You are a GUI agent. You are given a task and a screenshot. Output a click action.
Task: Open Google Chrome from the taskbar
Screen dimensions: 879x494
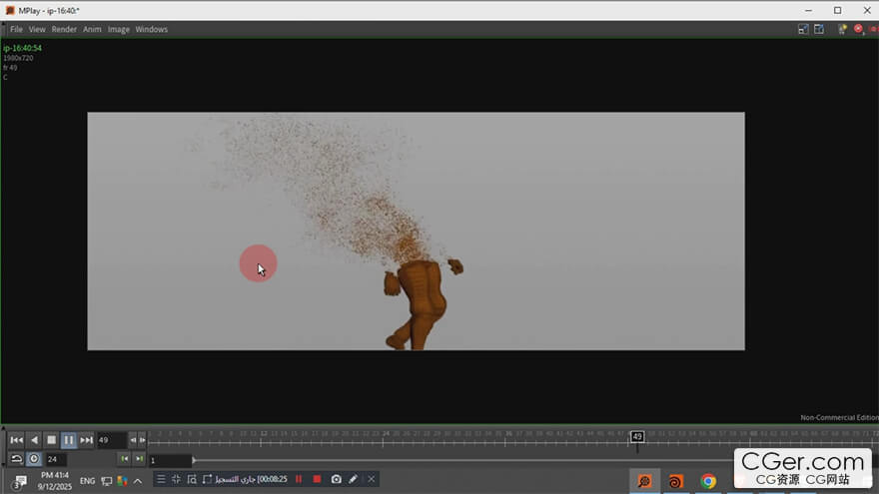pos(708,481)
